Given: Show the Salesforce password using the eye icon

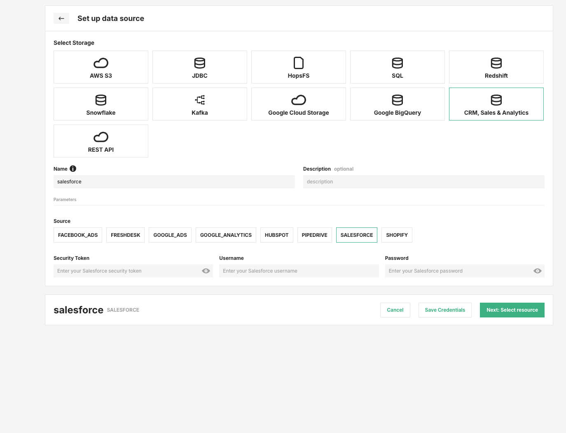Looking at the screenshot, I should [x=537, y=271].
